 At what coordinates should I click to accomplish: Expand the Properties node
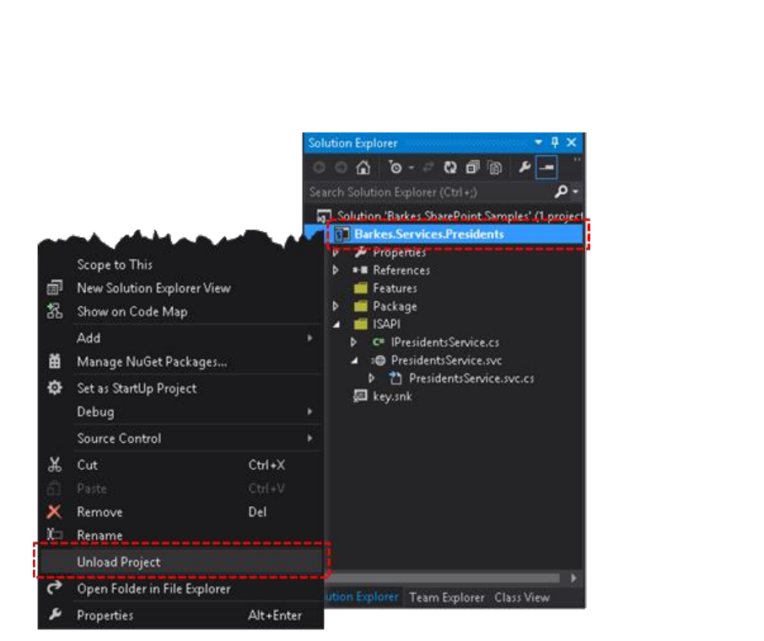point(336,253)
